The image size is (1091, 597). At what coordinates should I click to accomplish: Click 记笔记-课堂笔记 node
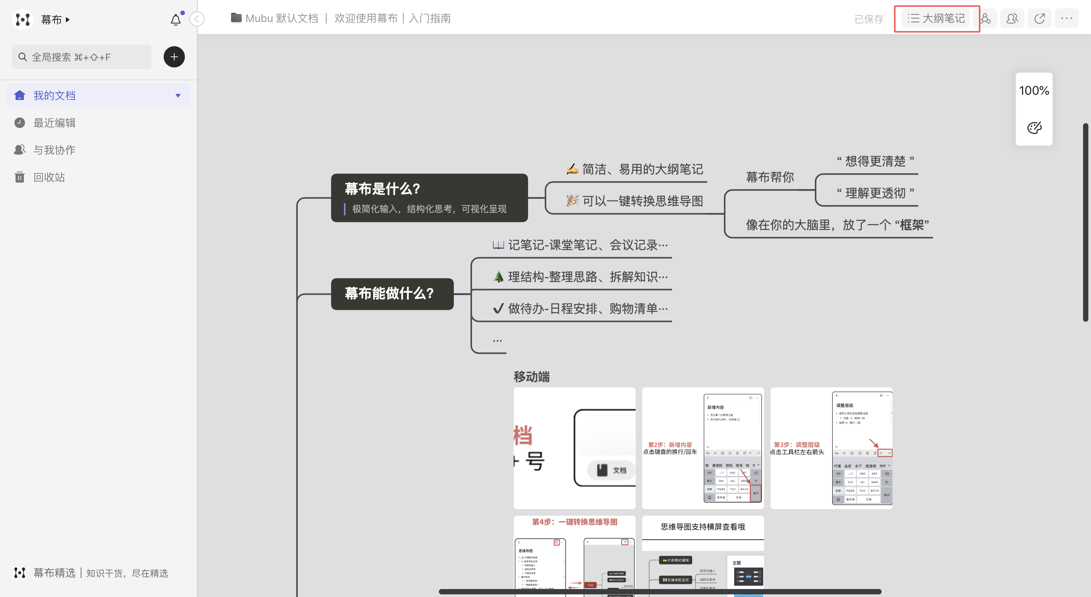[580, 245]
